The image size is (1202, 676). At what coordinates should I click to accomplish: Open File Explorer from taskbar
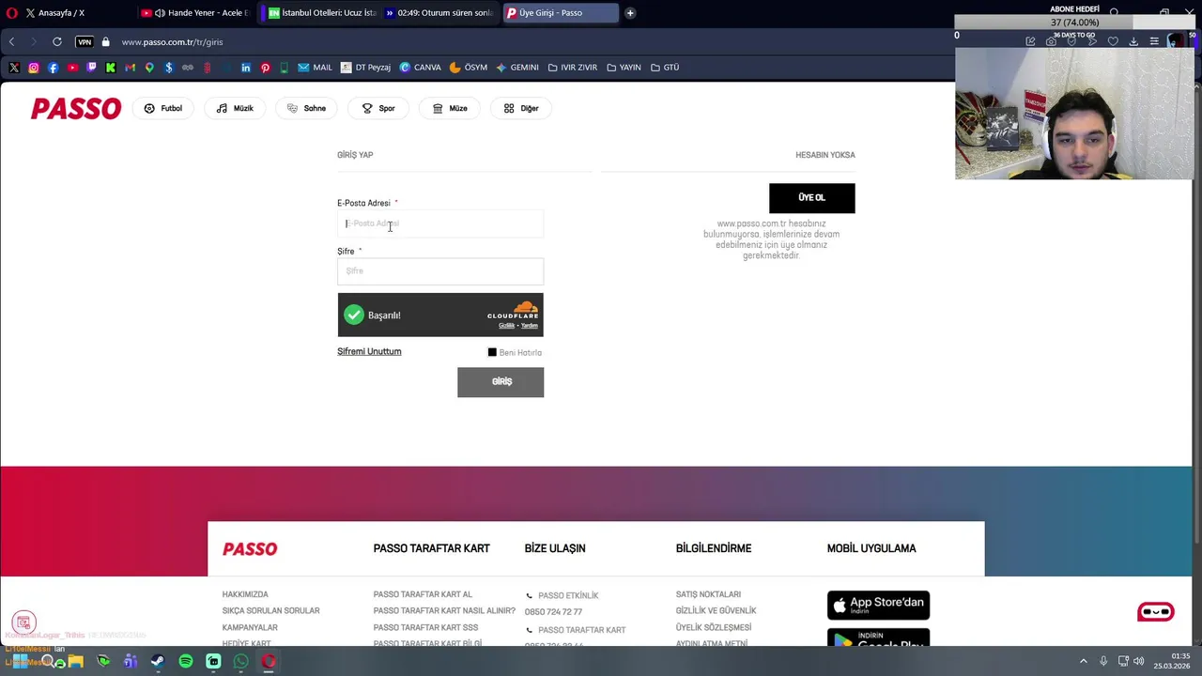75,661
